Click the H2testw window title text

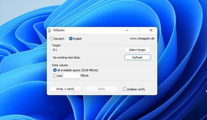[x=59, y=30]
